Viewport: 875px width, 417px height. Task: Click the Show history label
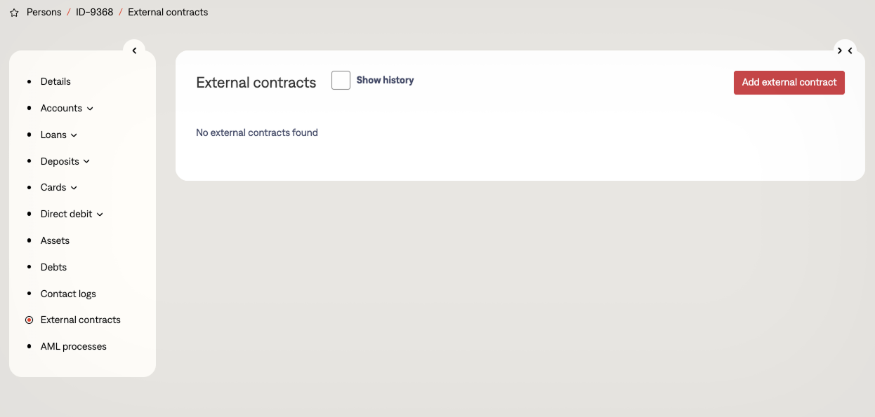[385, 81]
